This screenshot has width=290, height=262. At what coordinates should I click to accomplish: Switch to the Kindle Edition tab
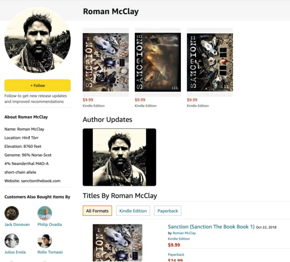pos(133,211)
